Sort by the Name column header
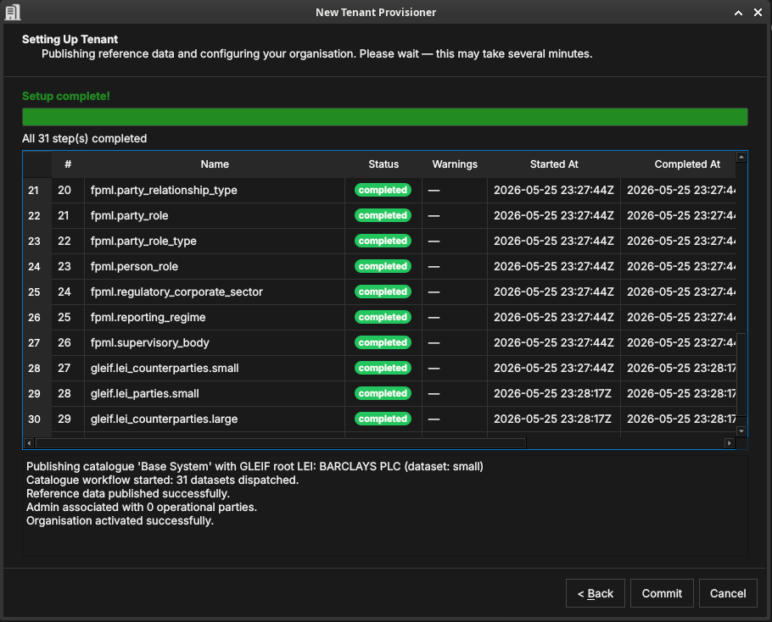The image size is (772, 622). 215,164
